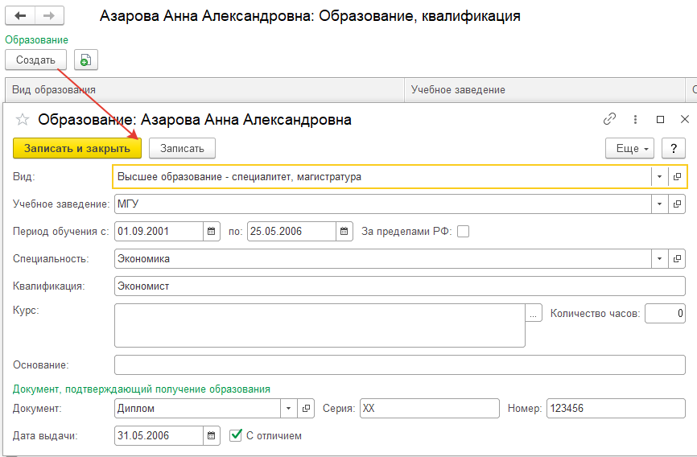Viewport: 697px width, 457px height.
Task: Click the copy record icon next to Создать
Action: click(x=85, y=60)
